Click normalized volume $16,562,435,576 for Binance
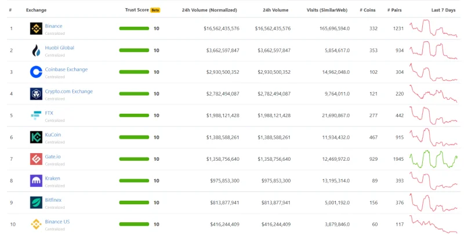This screenshot has height=235, width=464. [x=222, y=28]
